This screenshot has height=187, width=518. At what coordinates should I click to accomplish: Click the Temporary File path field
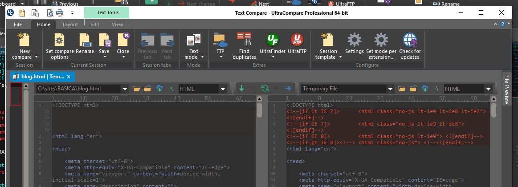tap(343, 89)
